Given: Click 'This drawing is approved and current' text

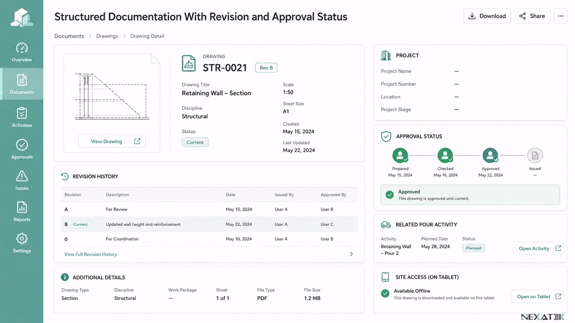Looking at the screenshot, I should (434, 198).
